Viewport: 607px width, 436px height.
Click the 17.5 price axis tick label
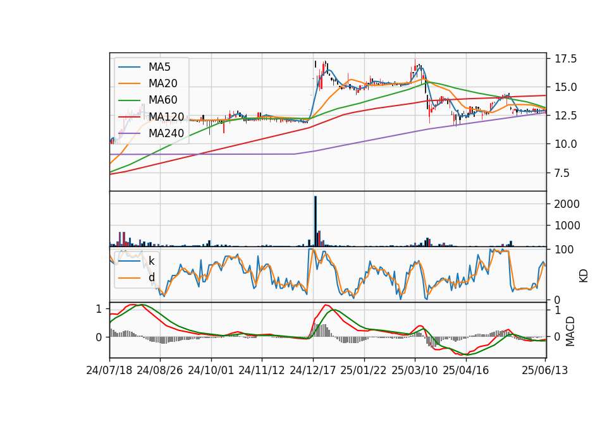coord(565,59)
